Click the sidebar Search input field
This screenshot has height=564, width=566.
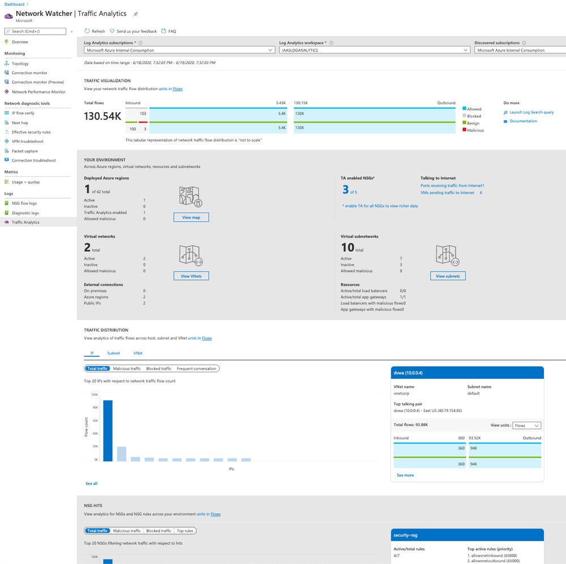[x=35, y=31]
